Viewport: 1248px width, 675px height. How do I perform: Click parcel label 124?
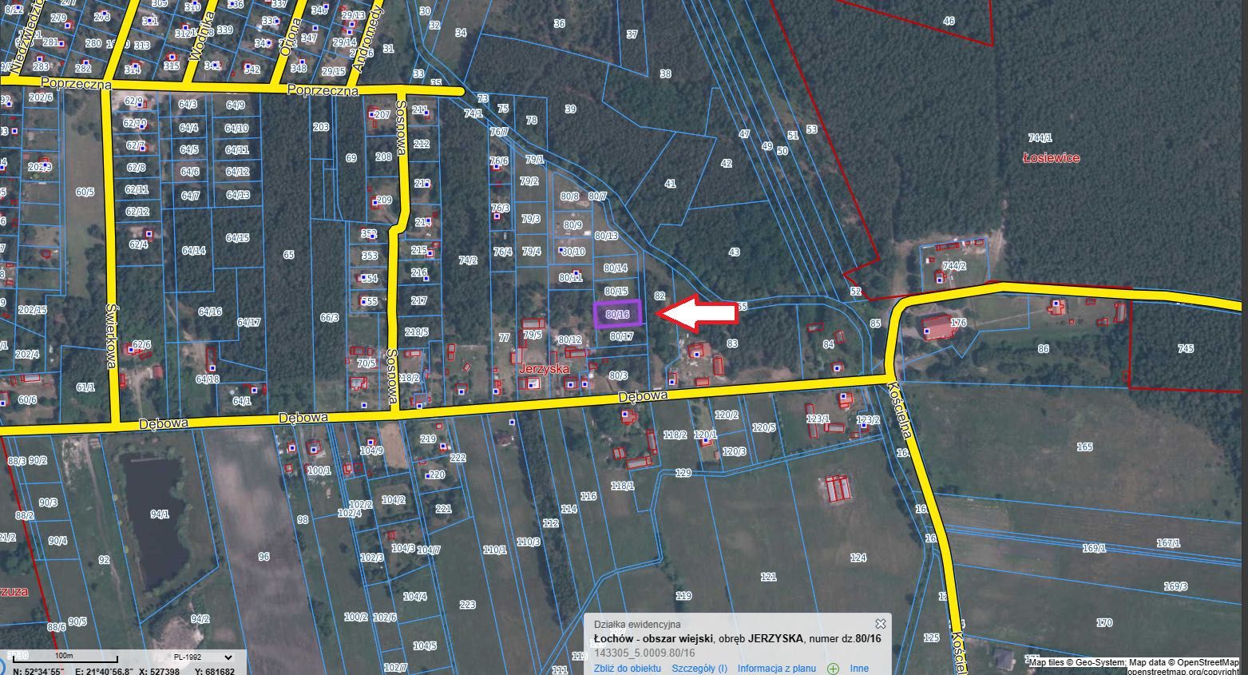click(x=858, y=558)
